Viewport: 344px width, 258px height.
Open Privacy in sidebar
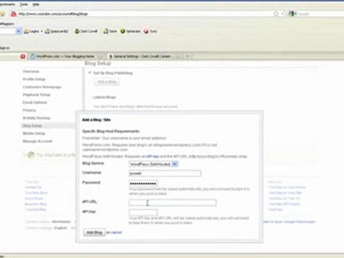coord(29,110)
